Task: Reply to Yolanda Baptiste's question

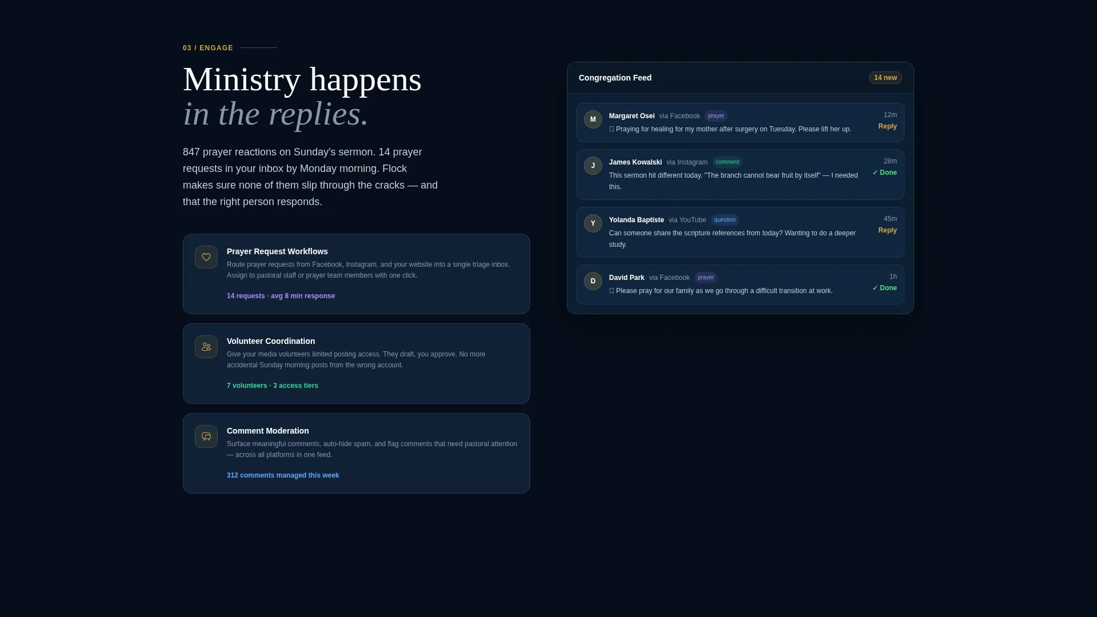Action: coord(887,230)
